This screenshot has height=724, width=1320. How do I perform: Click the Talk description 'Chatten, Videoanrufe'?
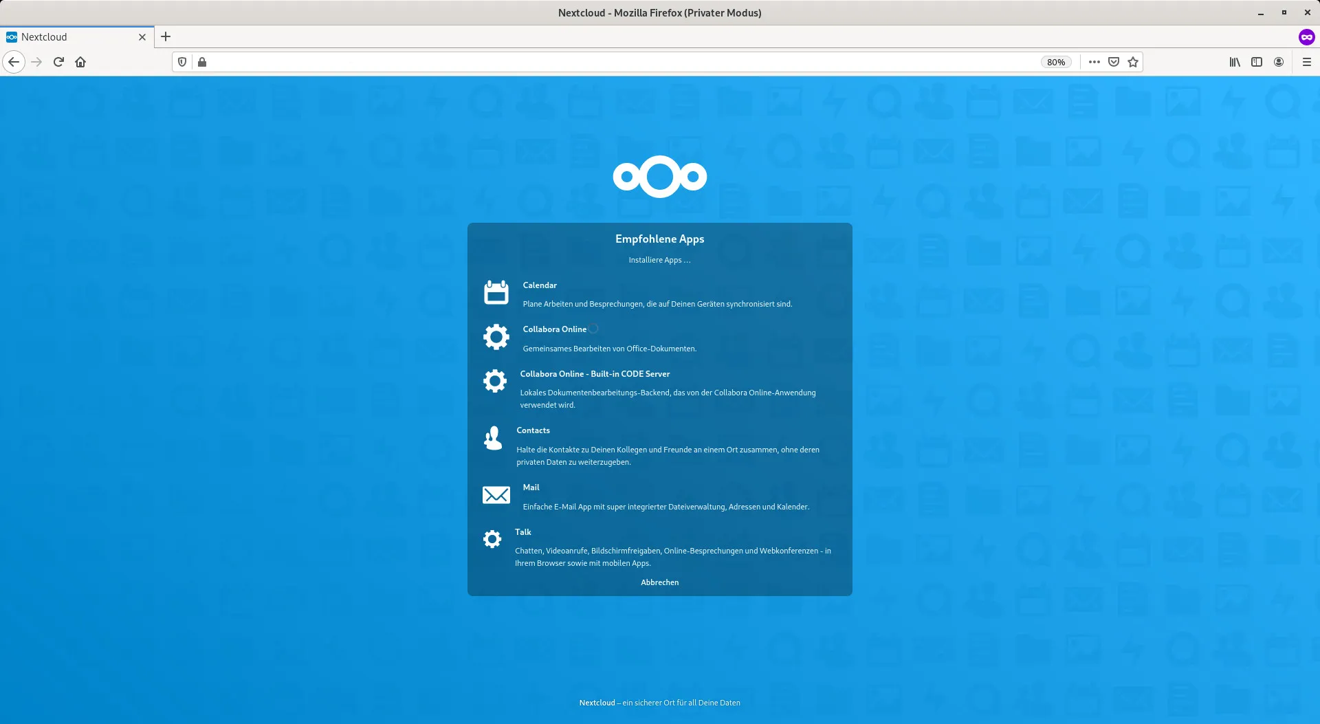coord(673,557)
